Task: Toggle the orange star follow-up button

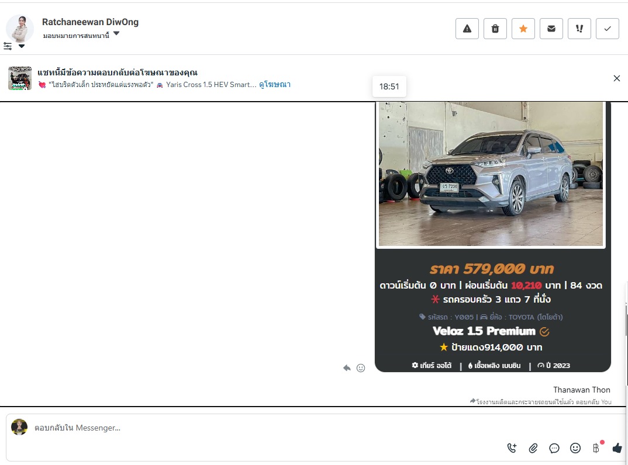Action: click(523, 29)
